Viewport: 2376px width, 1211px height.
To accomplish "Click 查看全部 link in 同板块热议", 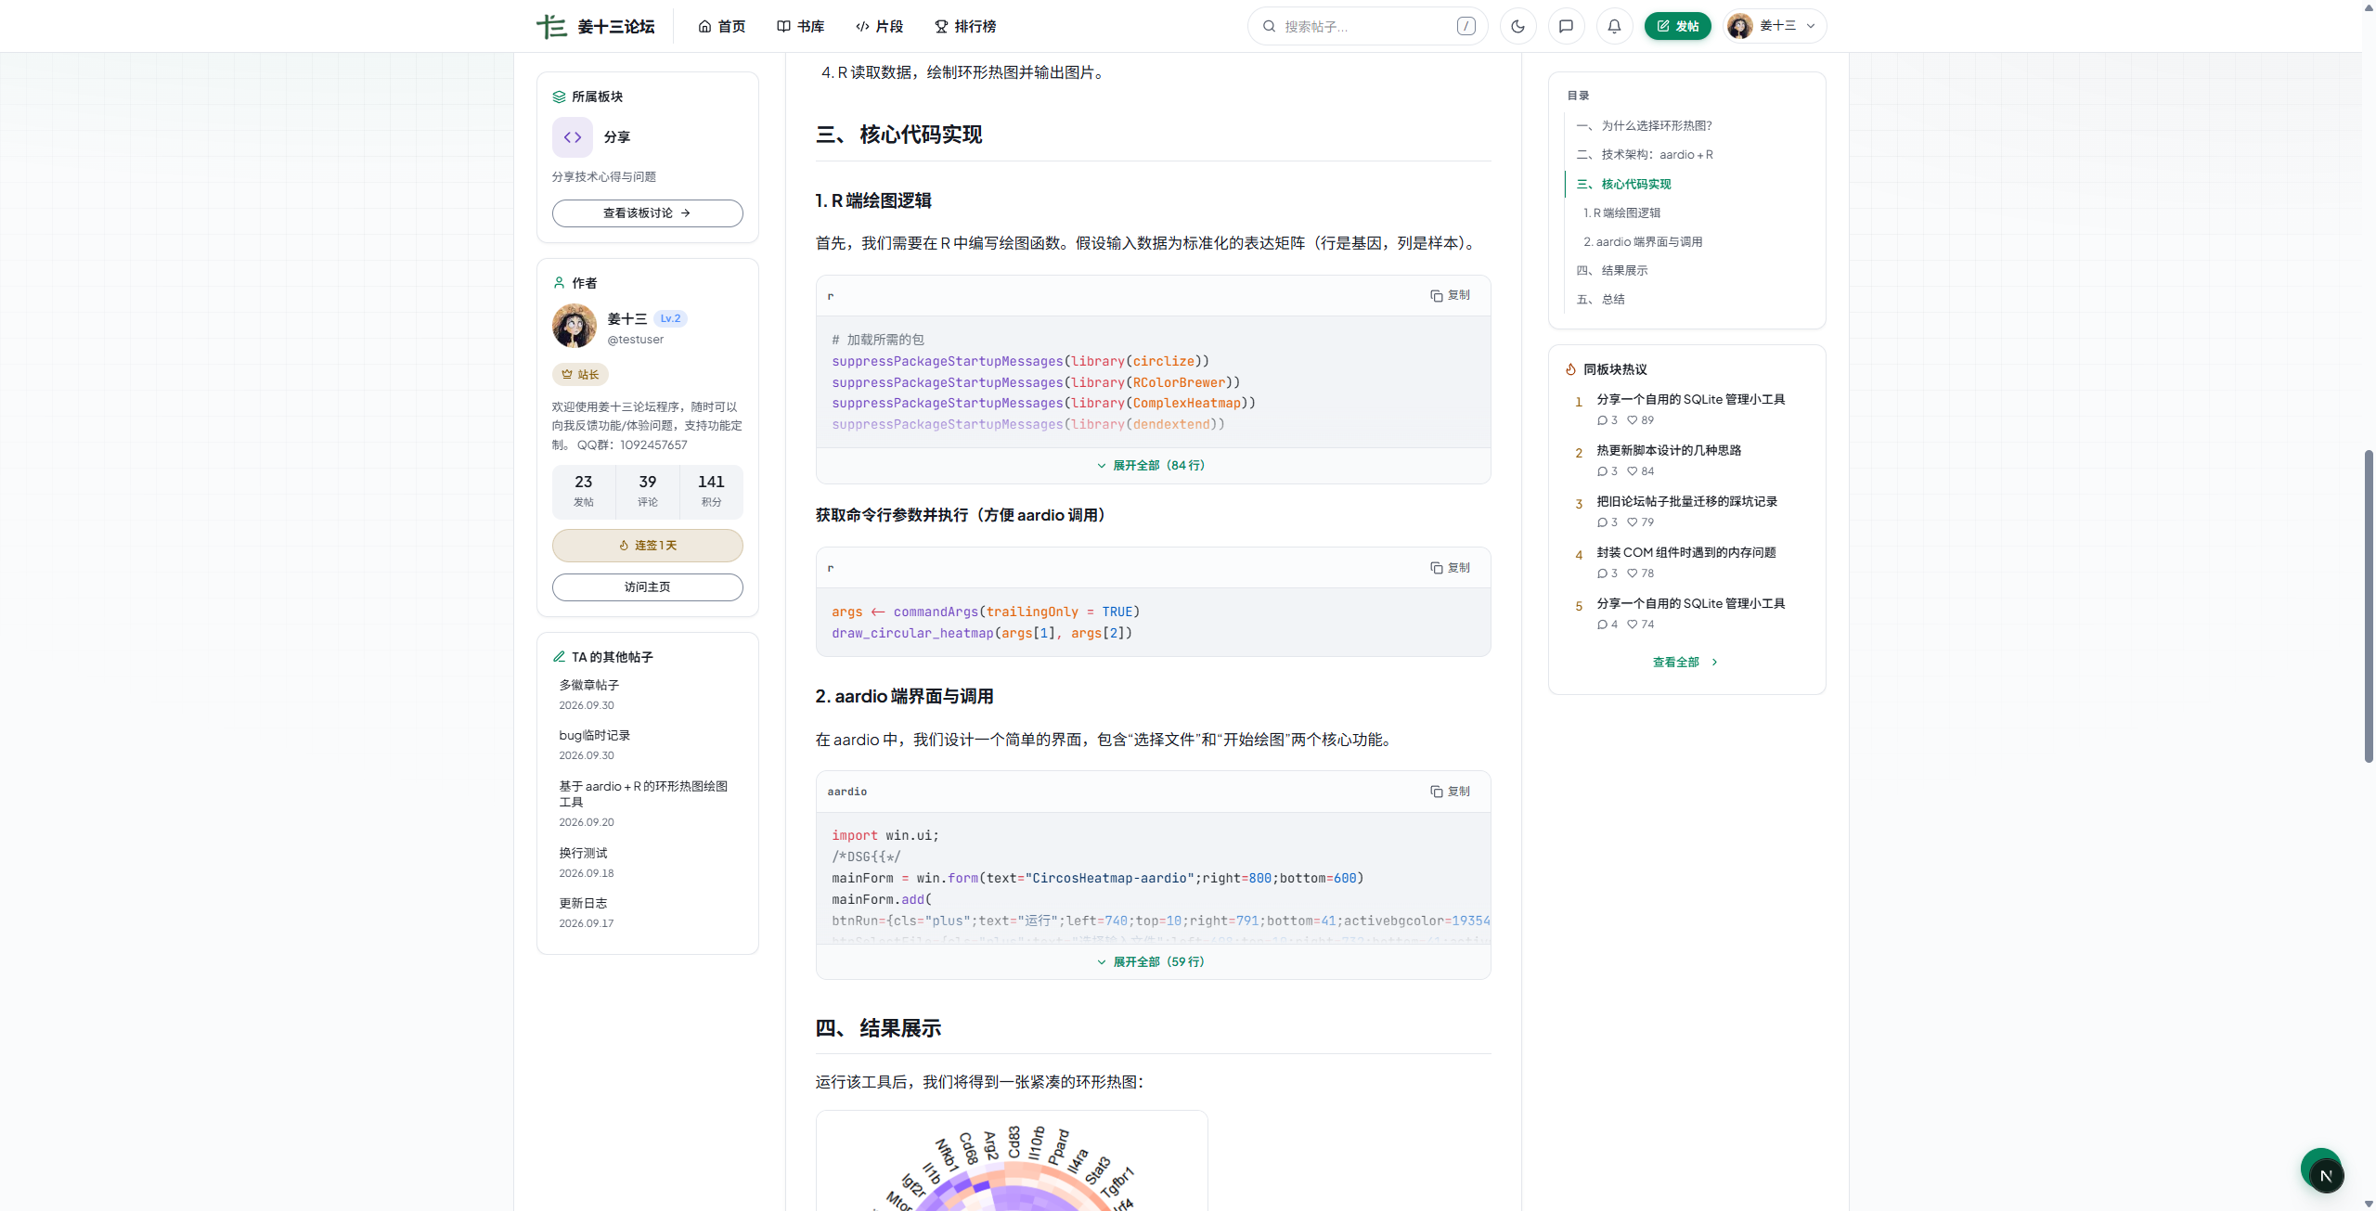I will [x=1685, y=663].
